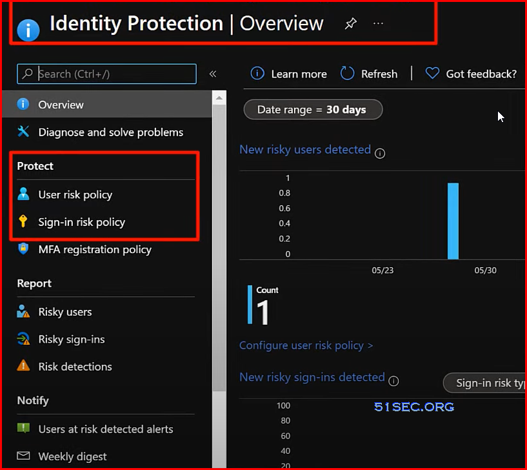Open the Date range 30 days filter

[x=313, y=109]
